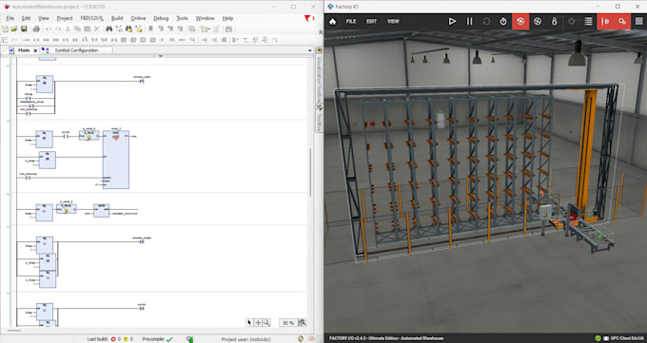647x343 pixels.
Task: Click the Home icon in Factory IO
Action: (333, 21)
